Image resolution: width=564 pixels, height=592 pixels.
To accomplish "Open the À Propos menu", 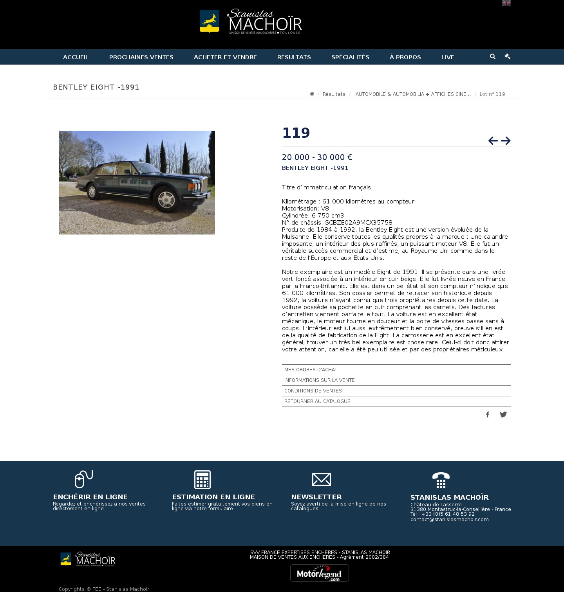I will pyautogui.click(x=405, y=57).
